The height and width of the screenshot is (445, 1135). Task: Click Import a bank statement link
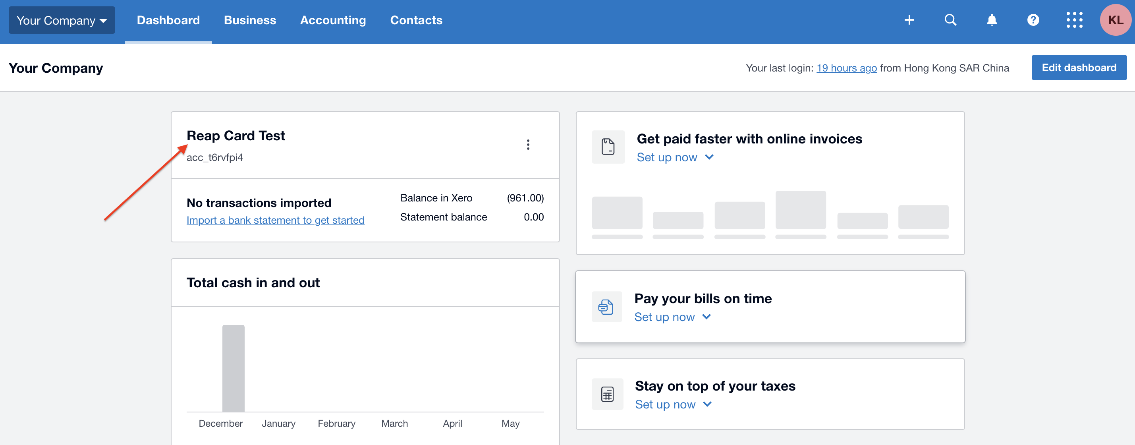[x=275, y=220]
